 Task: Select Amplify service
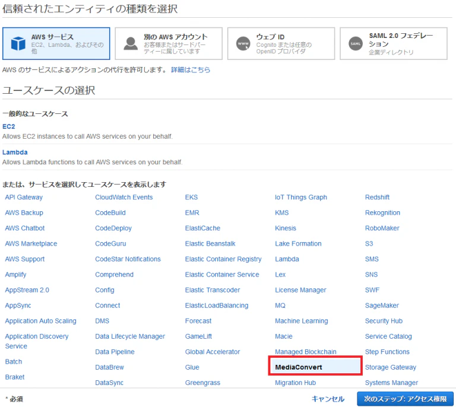(x=15, y=275)
